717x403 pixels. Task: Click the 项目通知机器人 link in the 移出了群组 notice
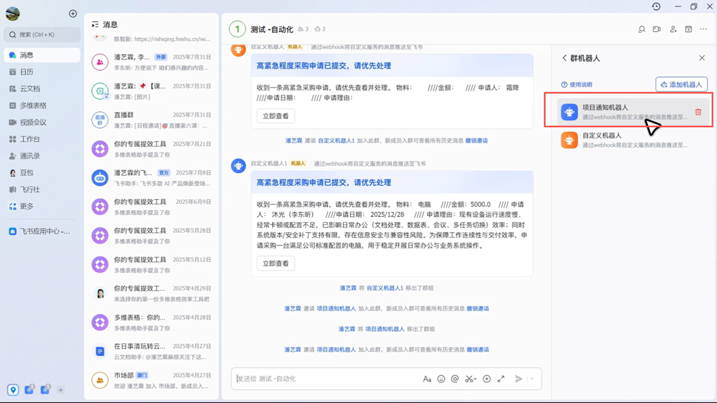click(385, 329)
